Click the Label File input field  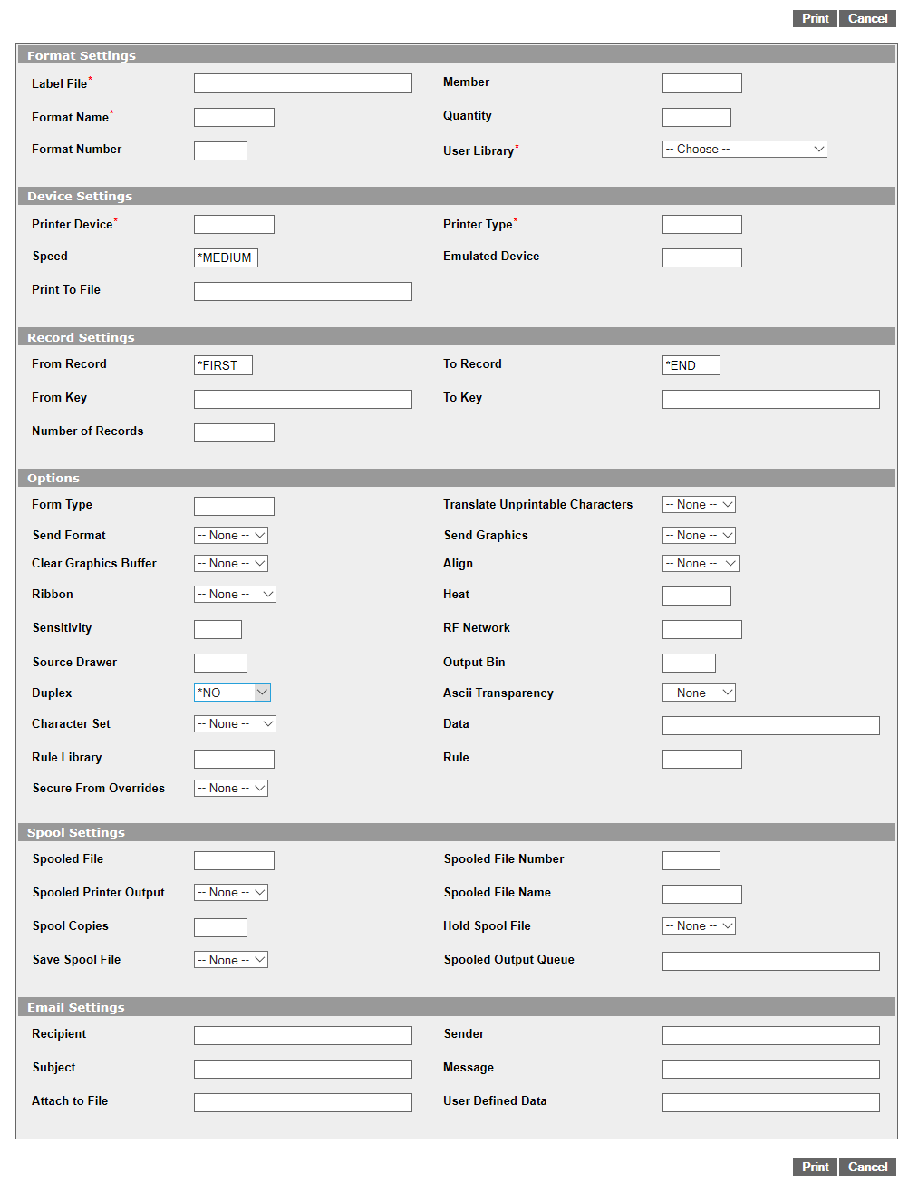pos(303,83)
